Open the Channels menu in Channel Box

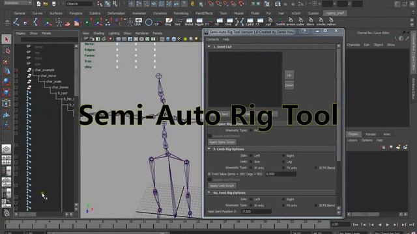353,45
